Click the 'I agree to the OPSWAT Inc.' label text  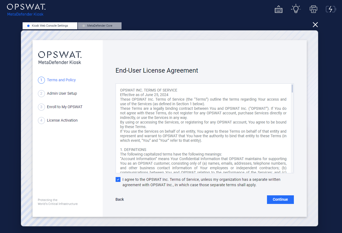tap(201, 182)
